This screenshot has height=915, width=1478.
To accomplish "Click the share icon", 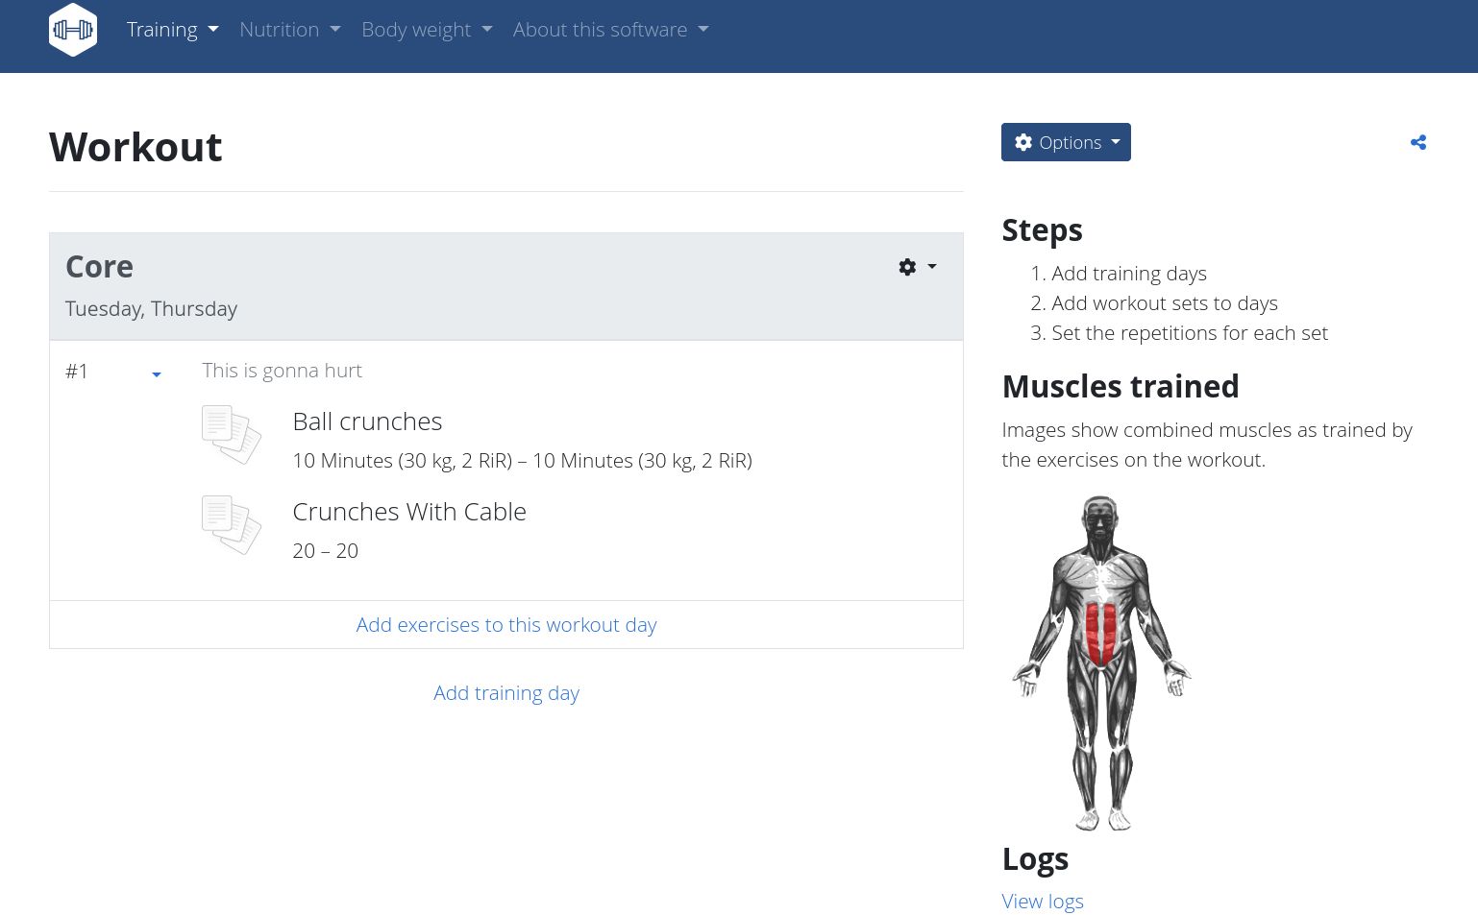I will tap(1417, 143).
